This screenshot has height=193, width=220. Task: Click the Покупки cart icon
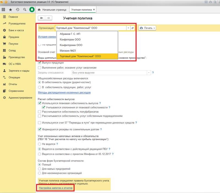pos(4,44)
